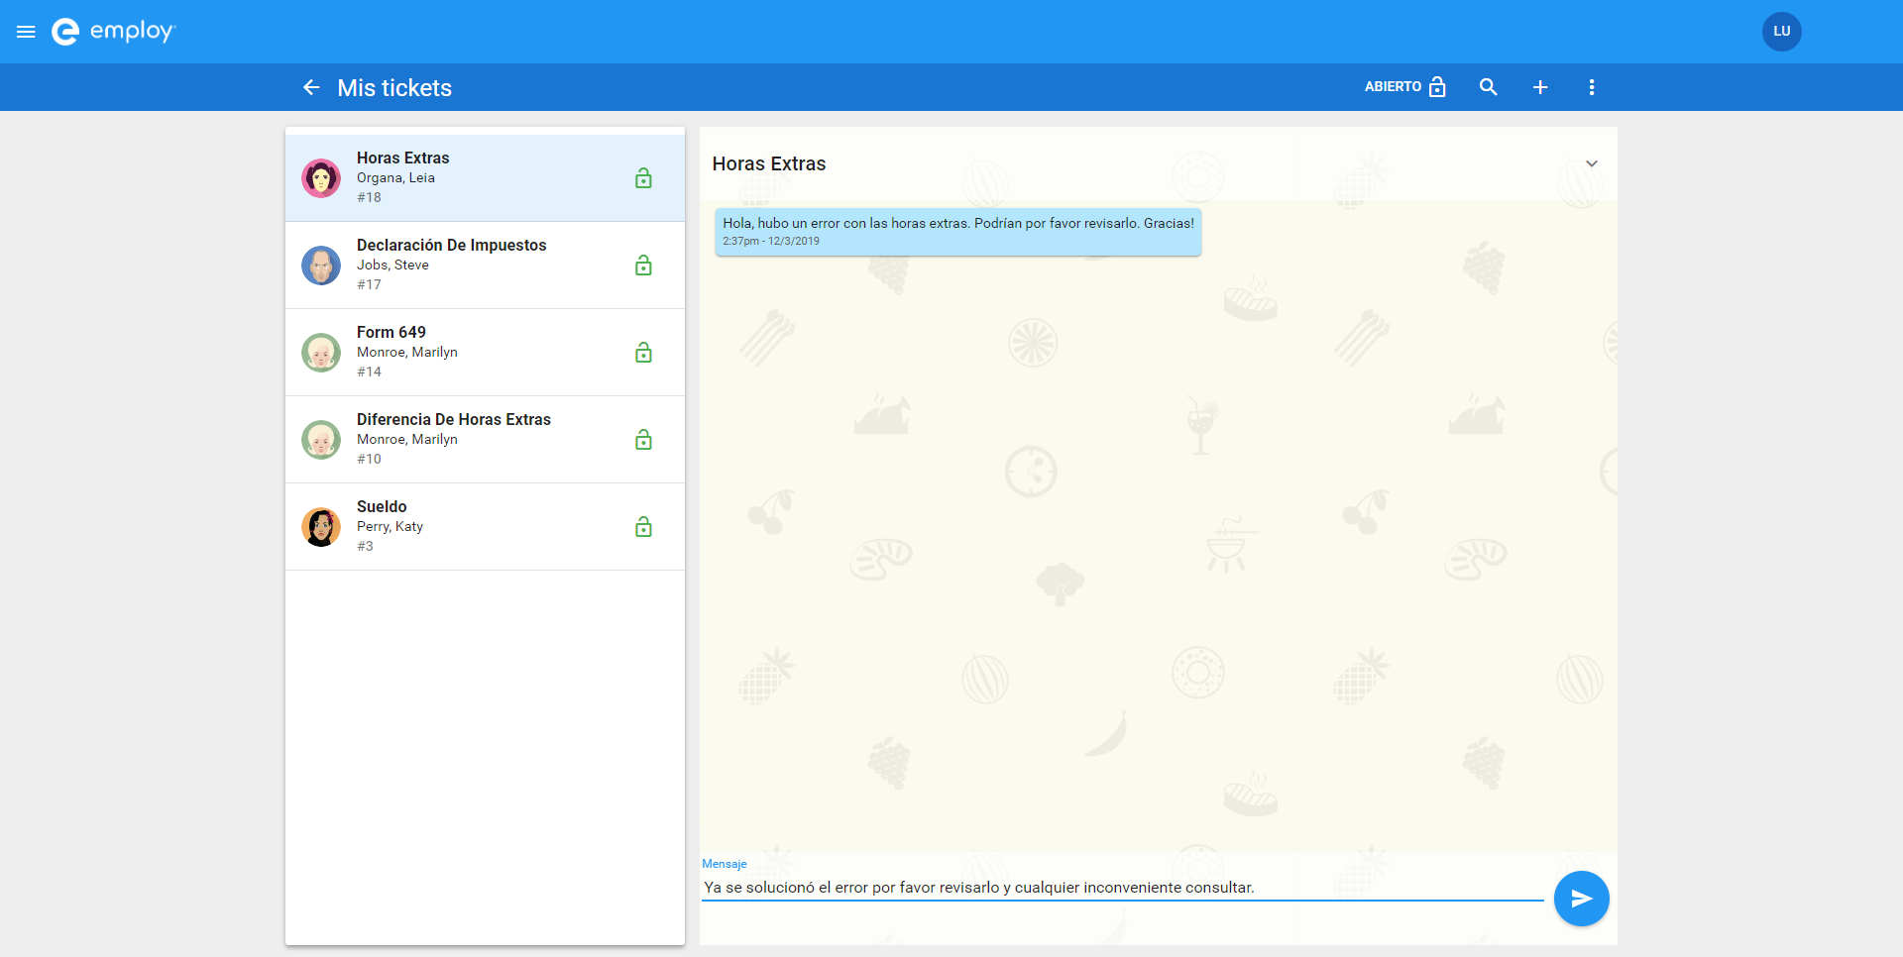Click the received message about horas extras error
Screen dimensions: 1903x957
(x=957, y=232)
